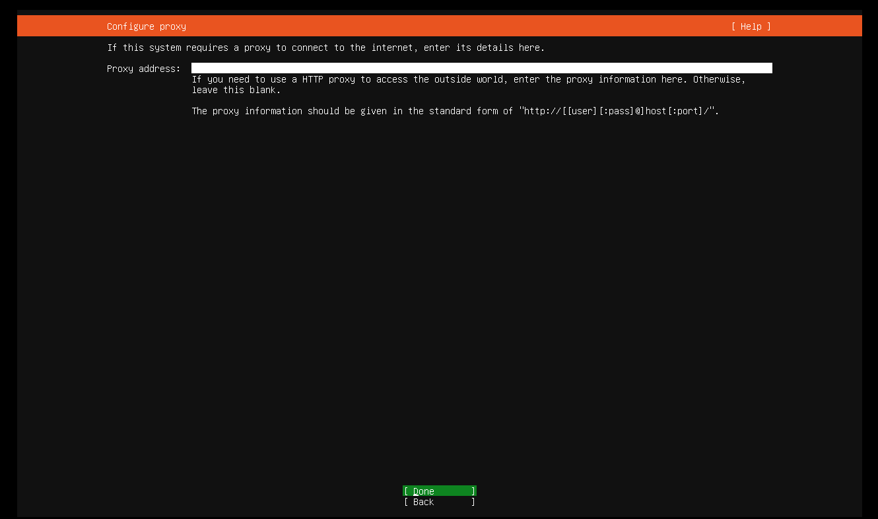The width and height of the screenshot is (878, 519).
Task: Click Back below the Done option
Action: pyautogui.click(x=438, y=502)
